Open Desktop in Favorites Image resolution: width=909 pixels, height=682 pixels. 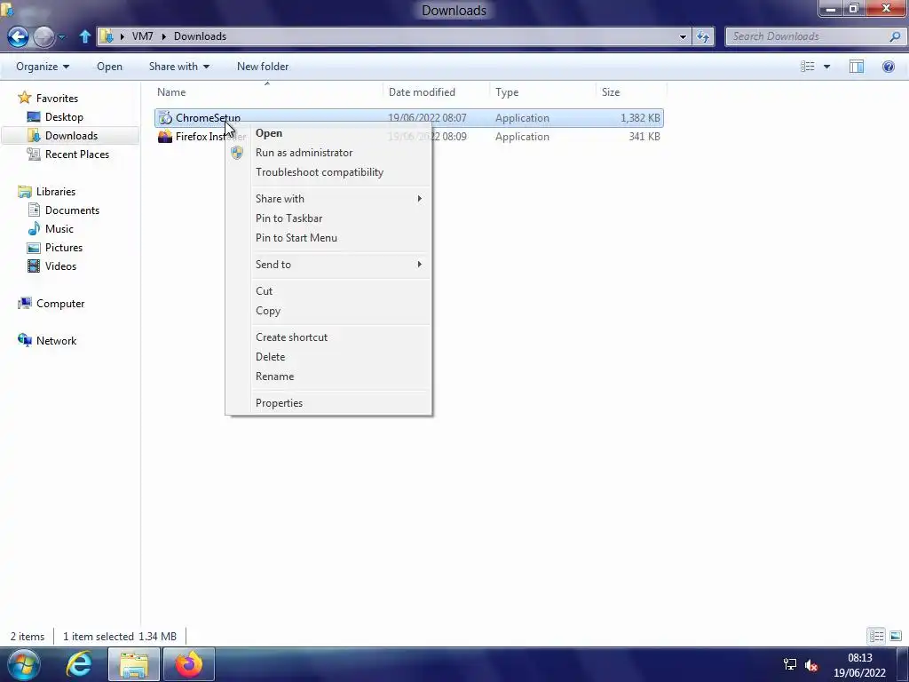(64, 117)
